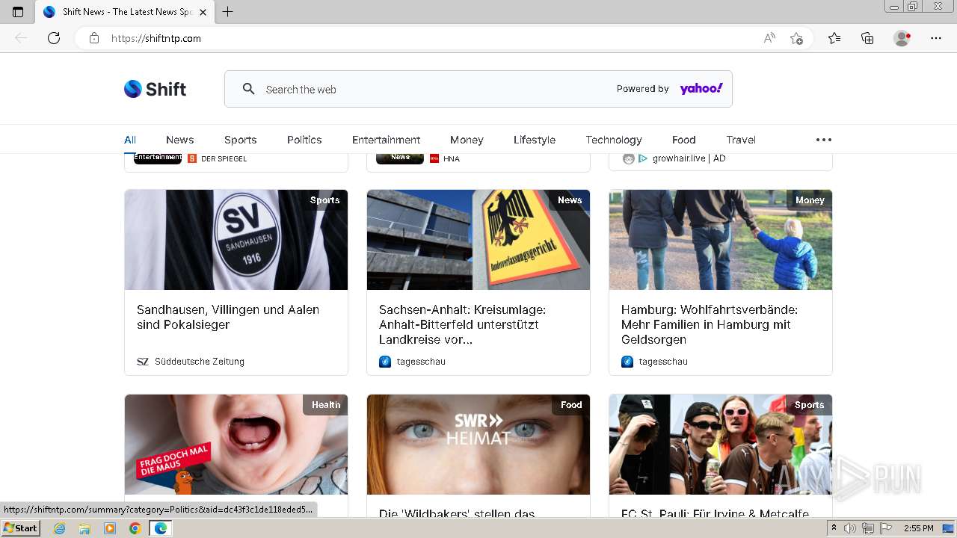957x538 pixels.
Task: Click the volume tray icon
Action: tap(851, 528)
